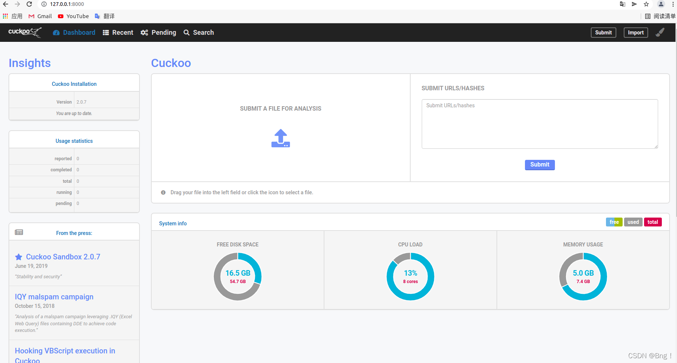Click the Import button in the navbar
677x363 pixels.
(x=636, y=33)
